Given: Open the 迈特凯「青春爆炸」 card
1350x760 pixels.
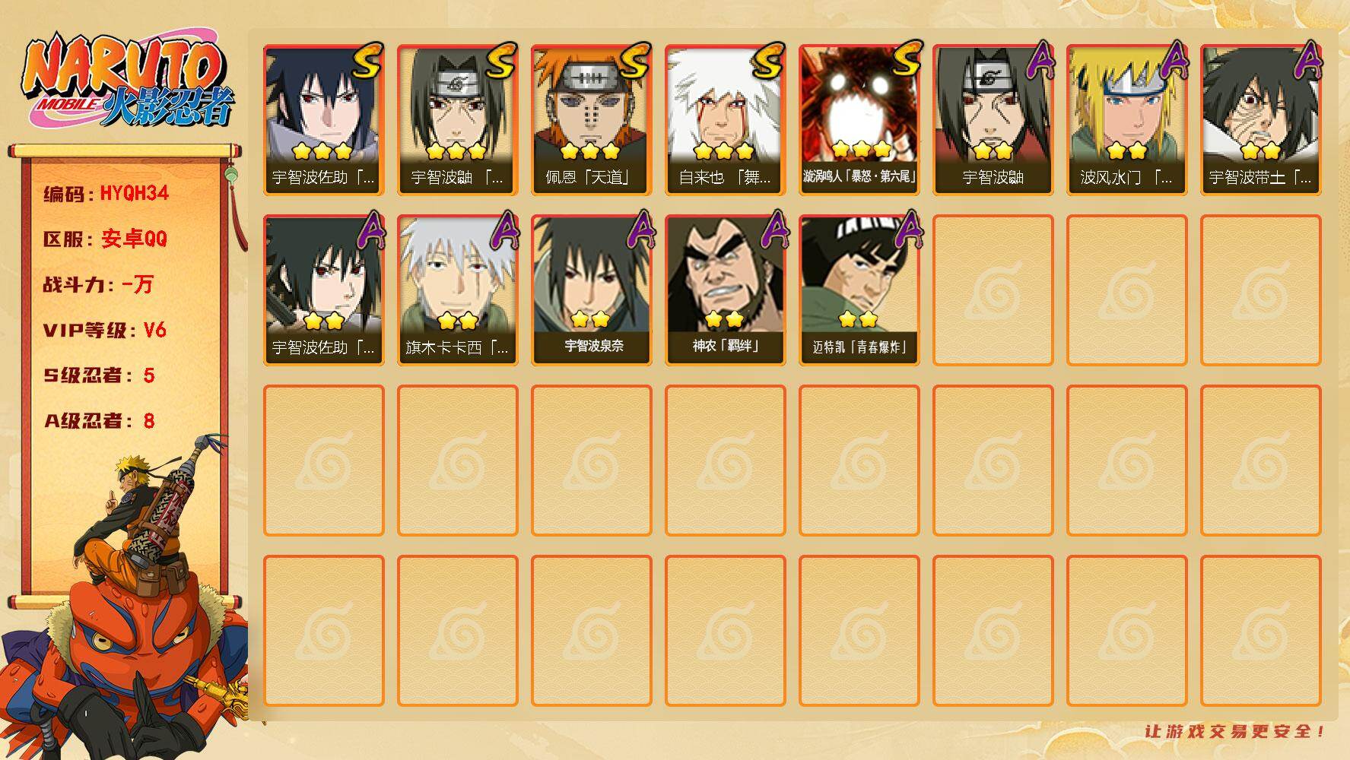Looking at the screenshot, I should [859, 290].
